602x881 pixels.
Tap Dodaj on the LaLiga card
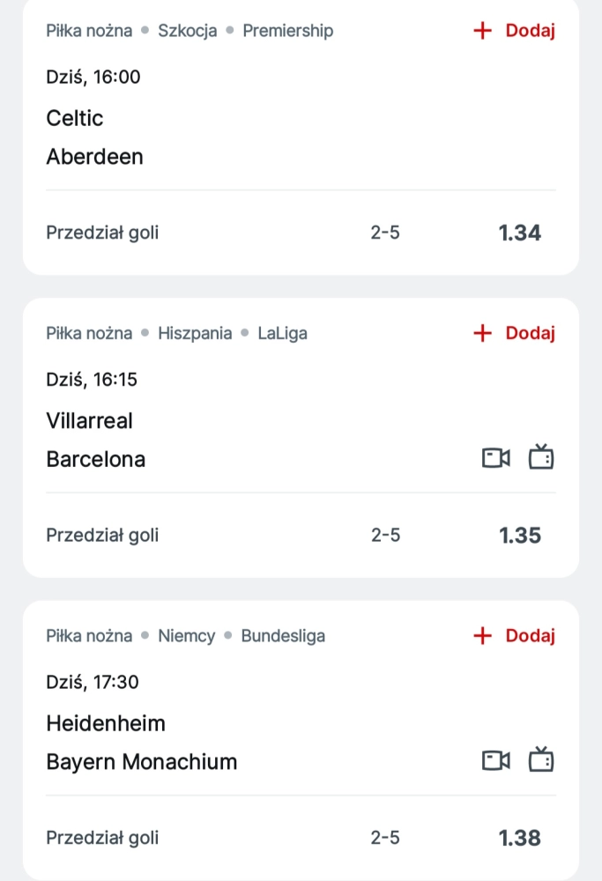530,333
